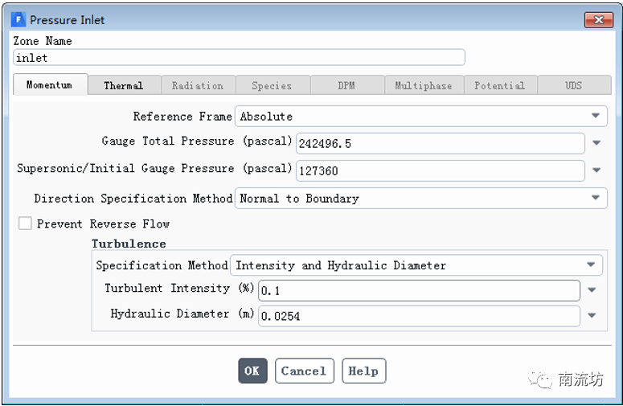Viewport: 623px width, 406px height.
Task: Open the Thermal tab
Action: point(125,85)
